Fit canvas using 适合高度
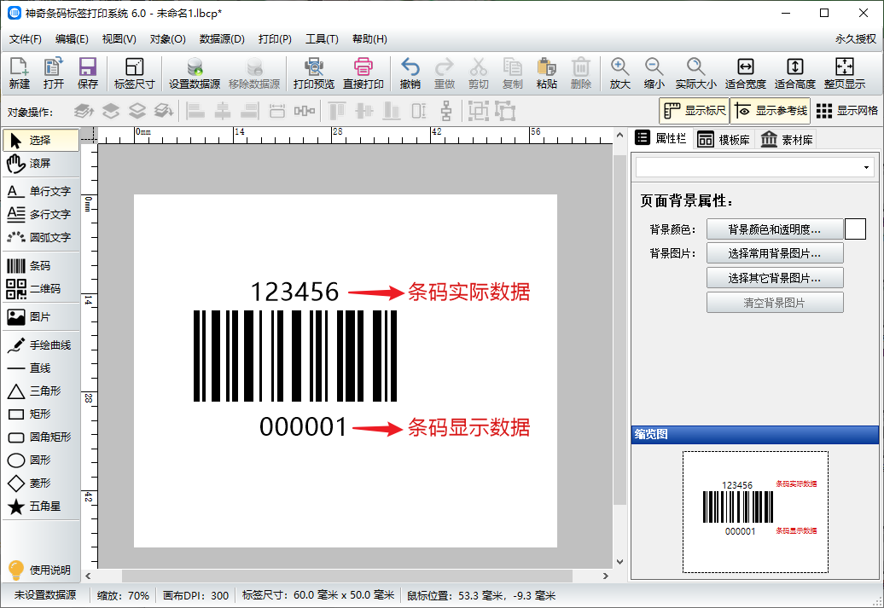Viewport: 884px width, 608px height. click(x=795, y=73)
